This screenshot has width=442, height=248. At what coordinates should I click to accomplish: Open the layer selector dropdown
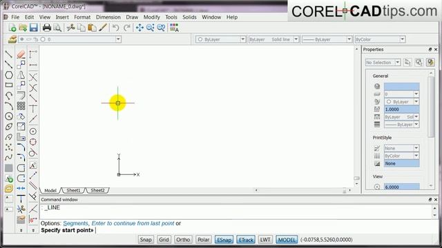pos(118,39)
